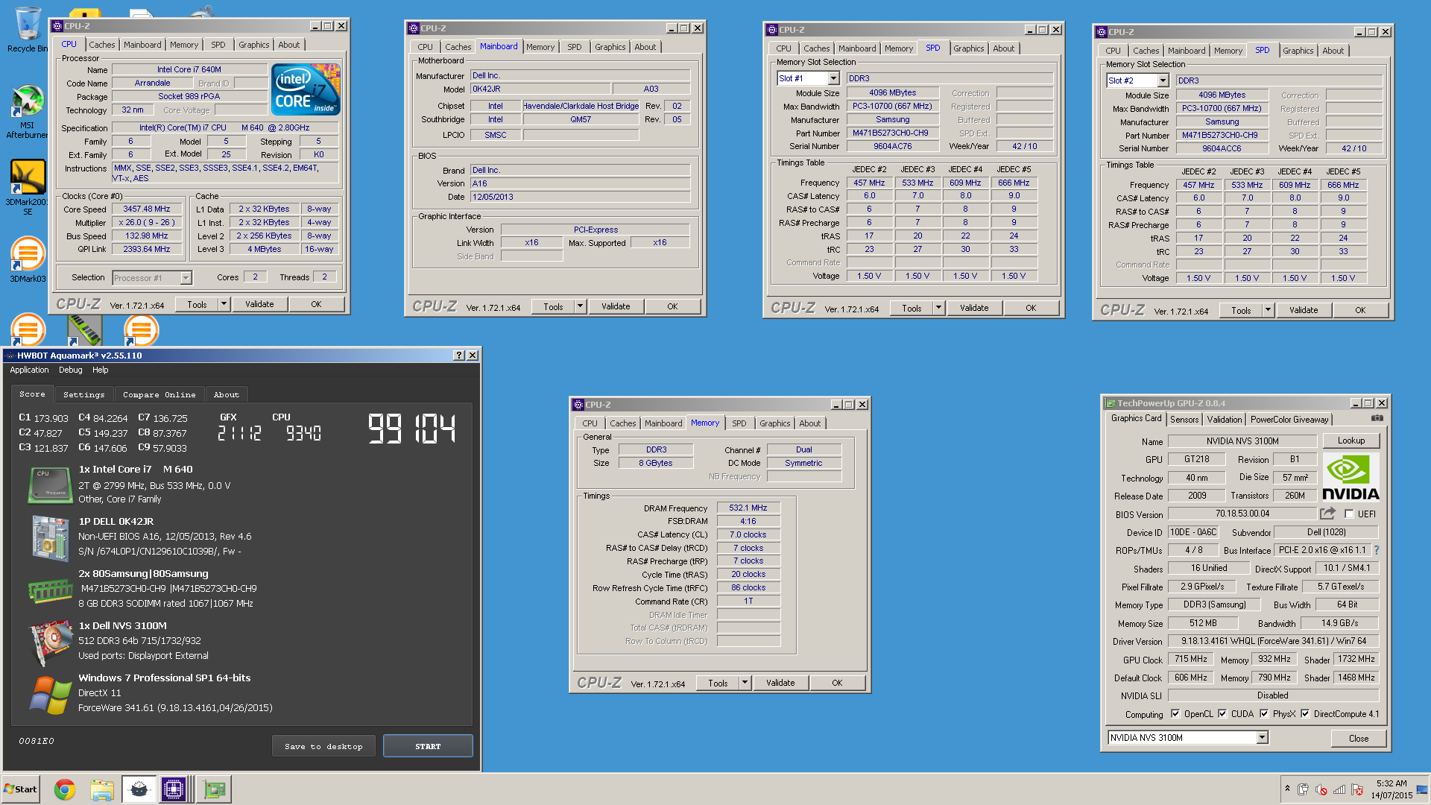
Task: Open the Debug menu in Aquamark
Action: tap(71, 370)
